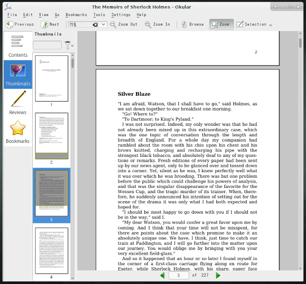Switch to the Thumbnails sidebar panel
The width and height of the screenshot is (306, 284).
click(18, 75)
